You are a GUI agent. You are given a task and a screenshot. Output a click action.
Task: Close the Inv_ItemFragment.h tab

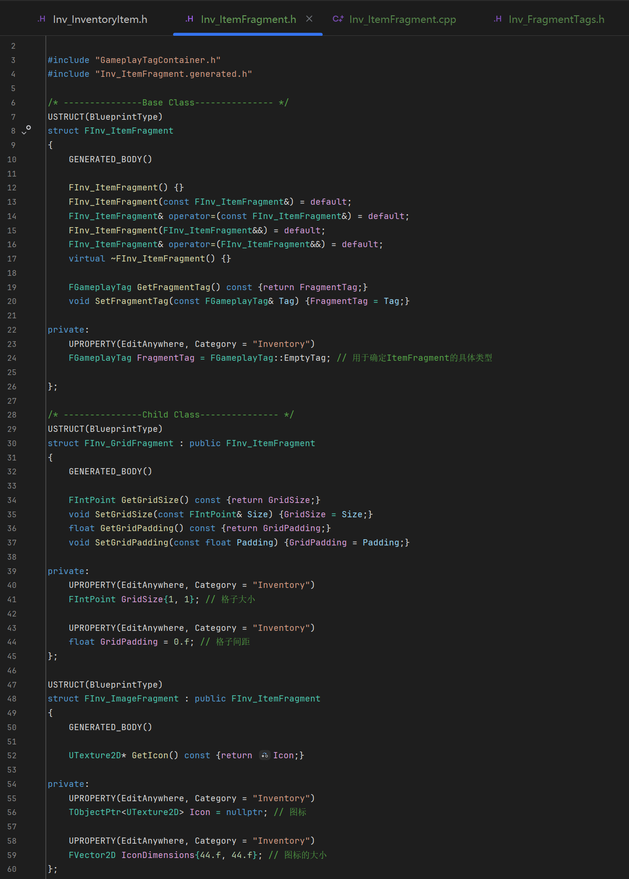309,19
